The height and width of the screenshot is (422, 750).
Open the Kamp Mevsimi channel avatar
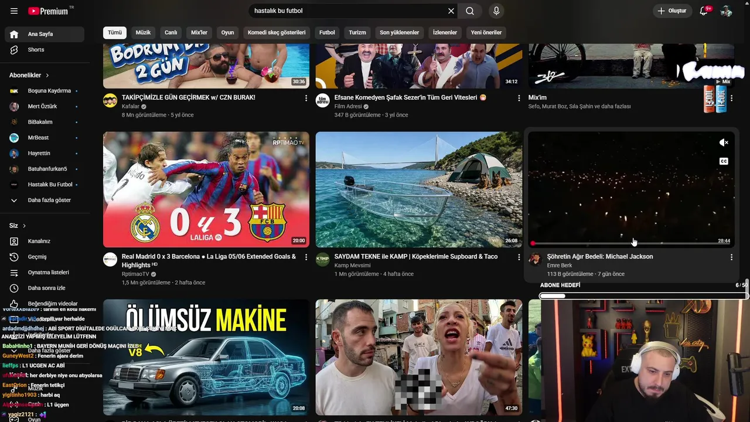pos(323,260)
